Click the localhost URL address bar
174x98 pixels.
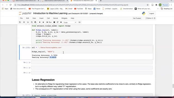pos(73,5)
